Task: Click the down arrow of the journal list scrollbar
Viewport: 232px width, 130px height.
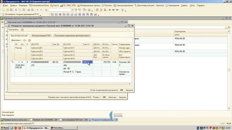Action: 229,109
